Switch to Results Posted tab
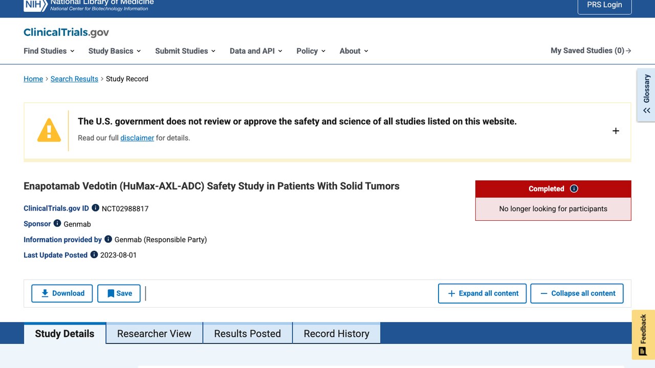655x368 pixels. click(248, 334)
